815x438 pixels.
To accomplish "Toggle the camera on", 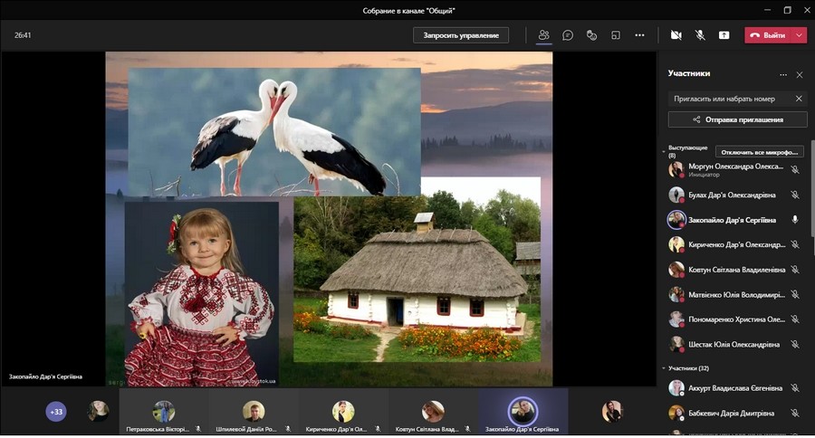I will coord(676,35).
